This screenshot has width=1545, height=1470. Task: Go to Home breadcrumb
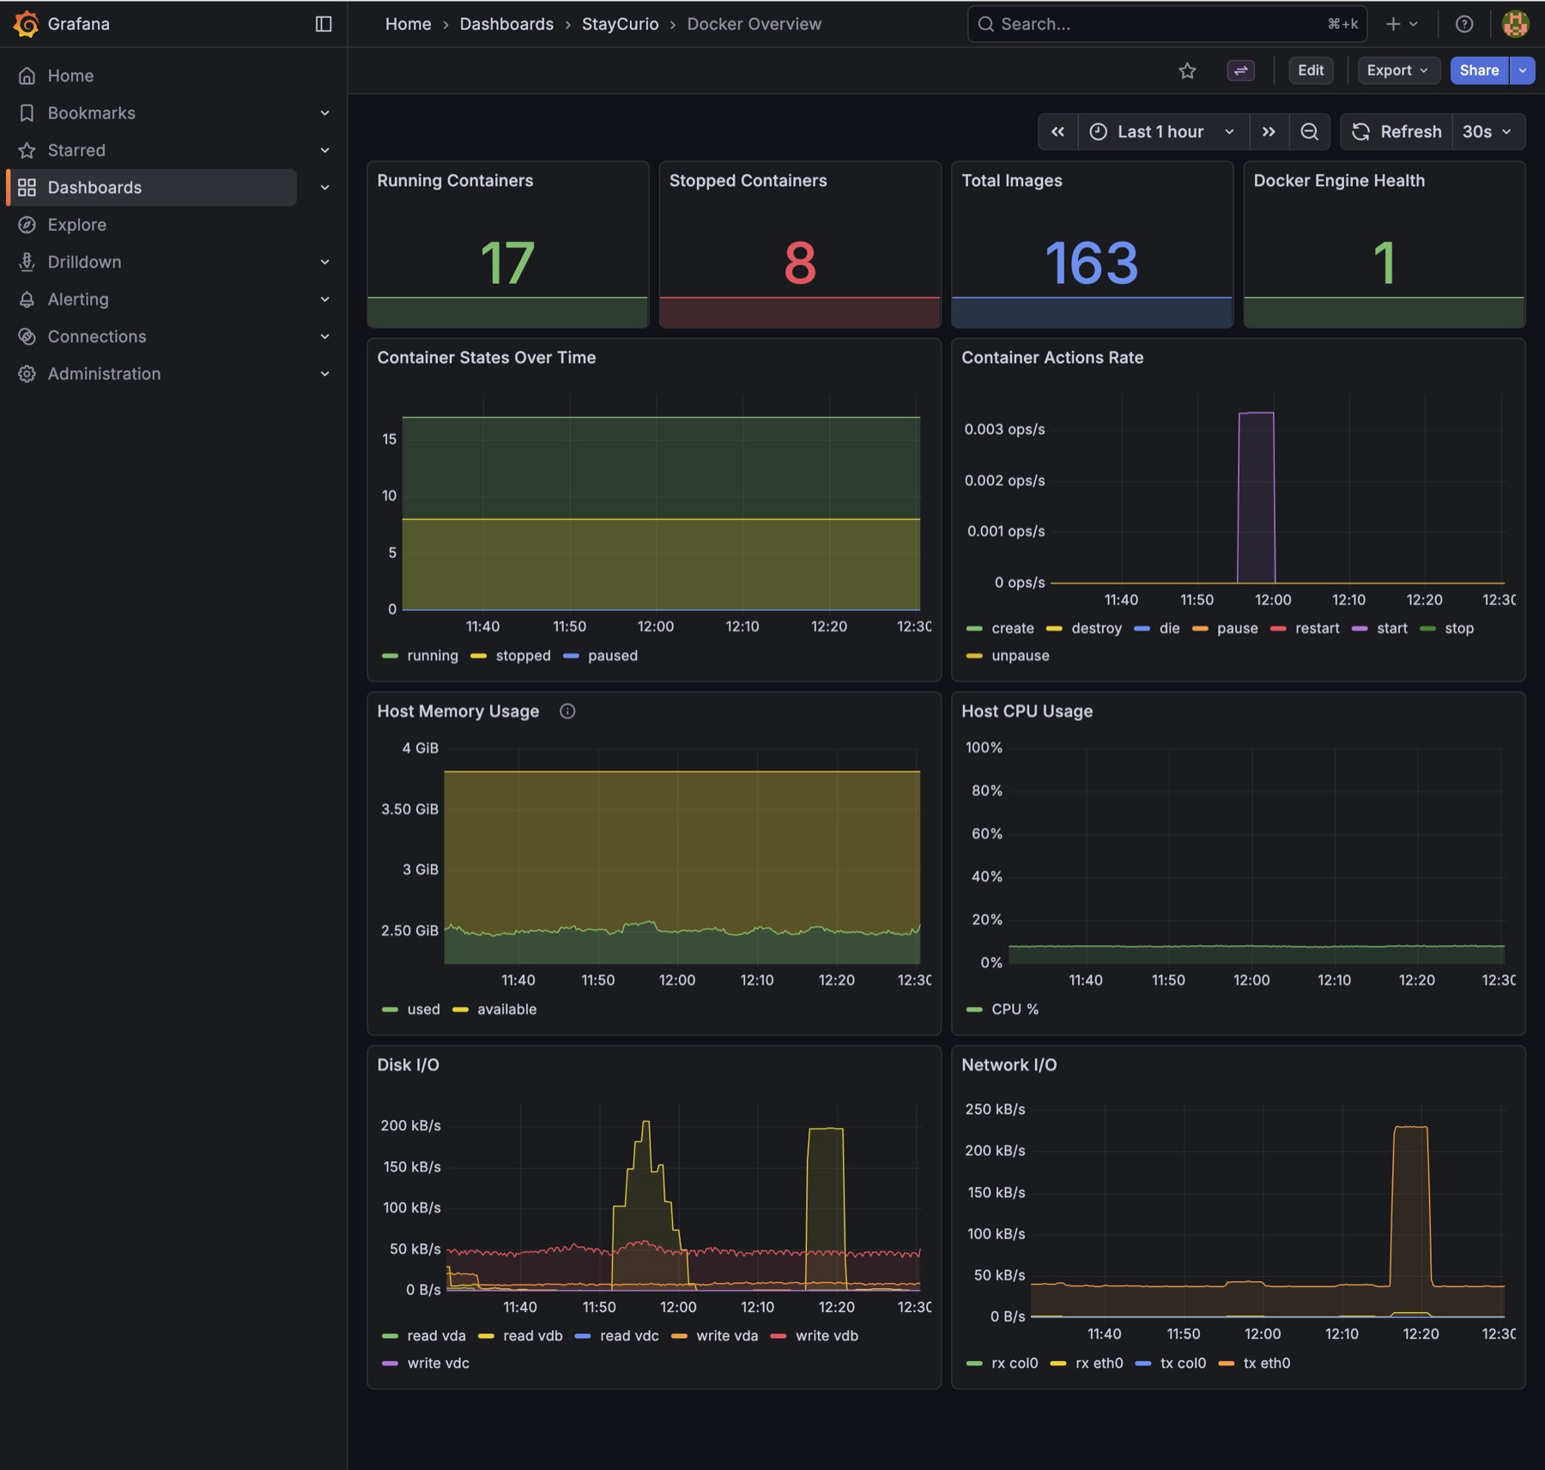coord(408,24)
